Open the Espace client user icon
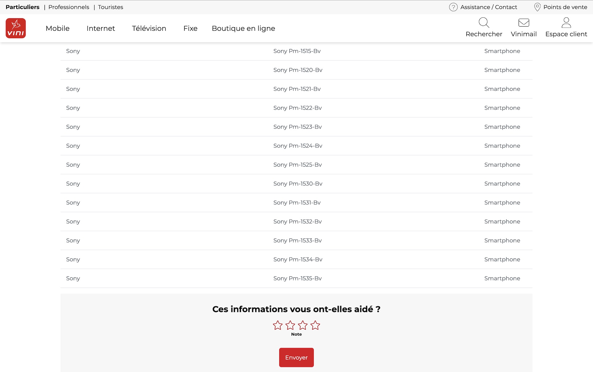Screen dimensions: 593x372 (566, 23)
